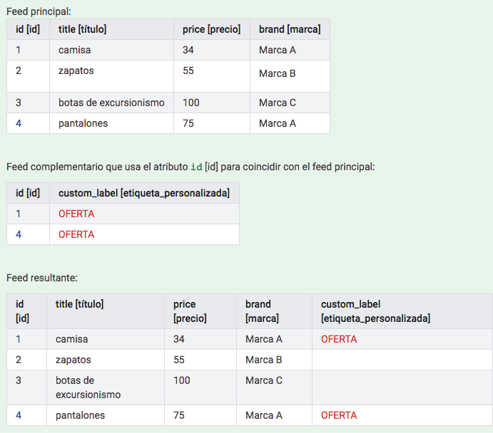Click the 'Feed resultante:' heading text
This screenshot has width=493, height=433.
[x=42, y=276]
